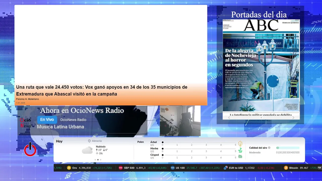Screen dimensions: 322x181
Task: Click the Bitcoin ticker icon
Action: 286,168
